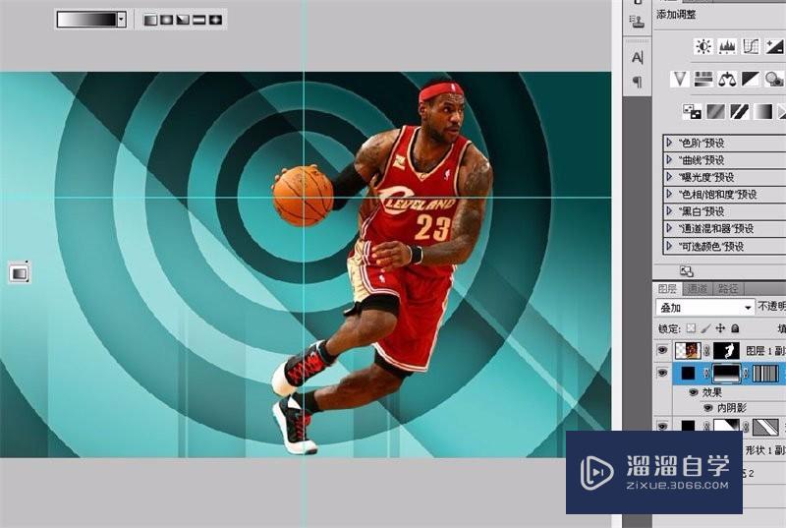Open the 叠加 blend mode dropdown
The width and height of the screenshot is (786, 528).
pyautogui.click(x=704, y=308)
